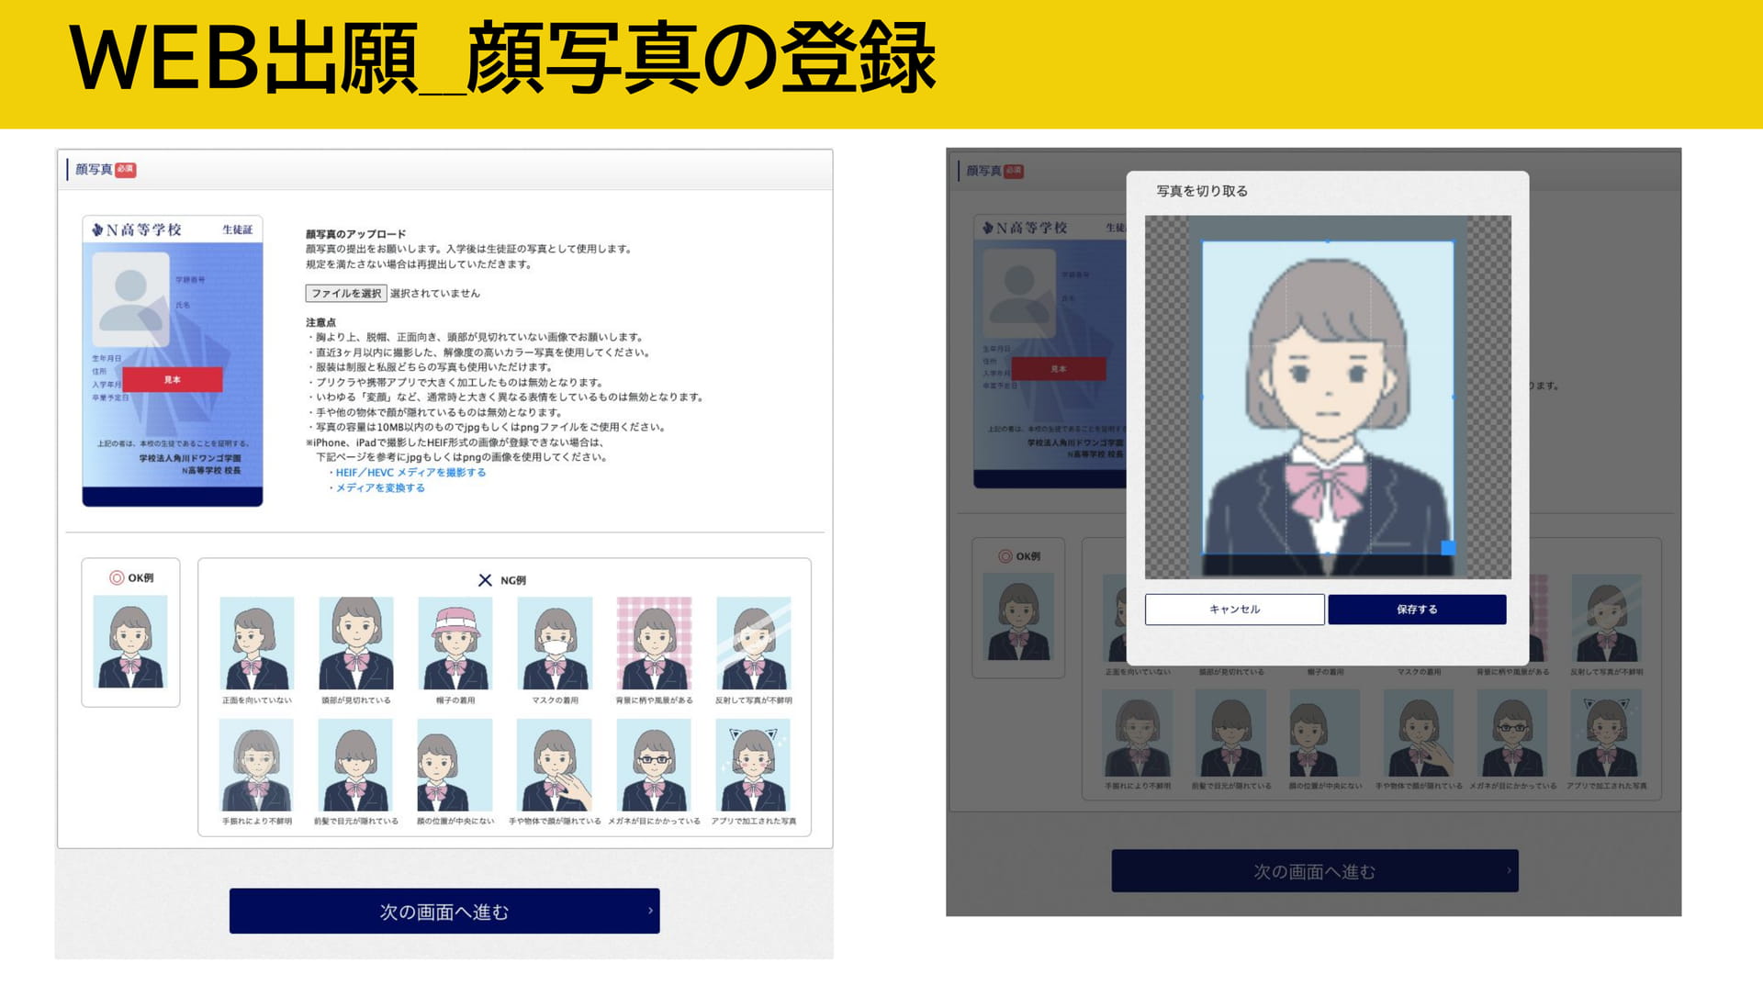The height and width of the screenshot is (985, 1763).
Task: Select the NG thumbnail メガネが目にかかっている in left screenshot
Action: coord(654,765)
